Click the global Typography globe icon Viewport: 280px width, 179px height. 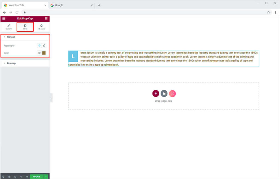(39, 46)
